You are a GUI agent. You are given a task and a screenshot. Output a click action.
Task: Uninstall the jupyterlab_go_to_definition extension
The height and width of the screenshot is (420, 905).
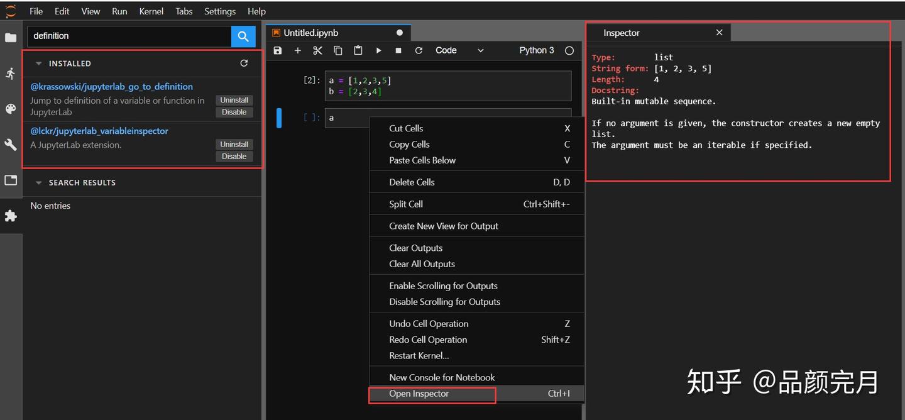point(234,100)
